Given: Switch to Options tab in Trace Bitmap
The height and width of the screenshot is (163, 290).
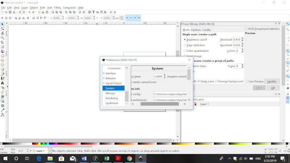Looking at the screenshot, I should (x=196, y=30).
